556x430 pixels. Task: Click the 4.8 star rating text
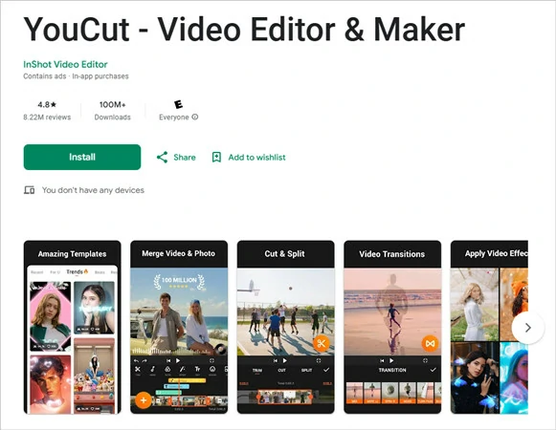(x=47, y=104)
